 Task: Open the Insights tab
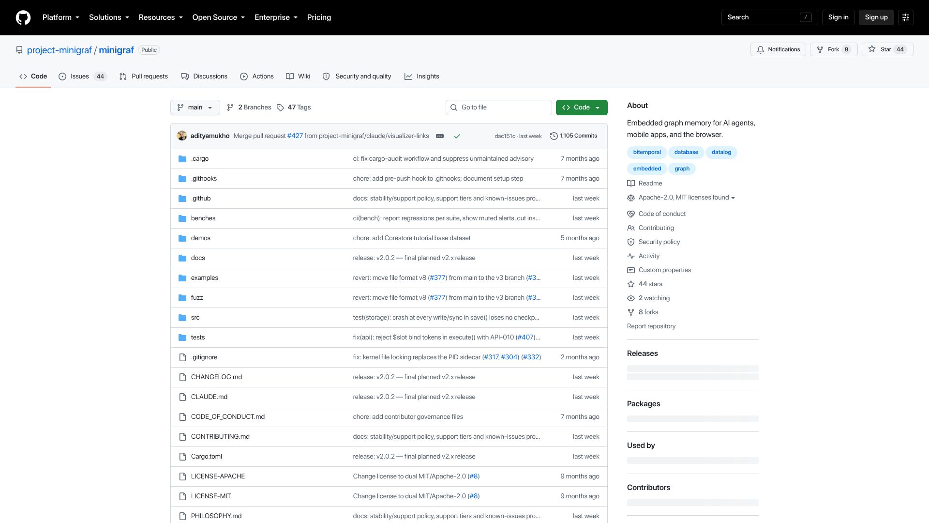coord(422,77)
